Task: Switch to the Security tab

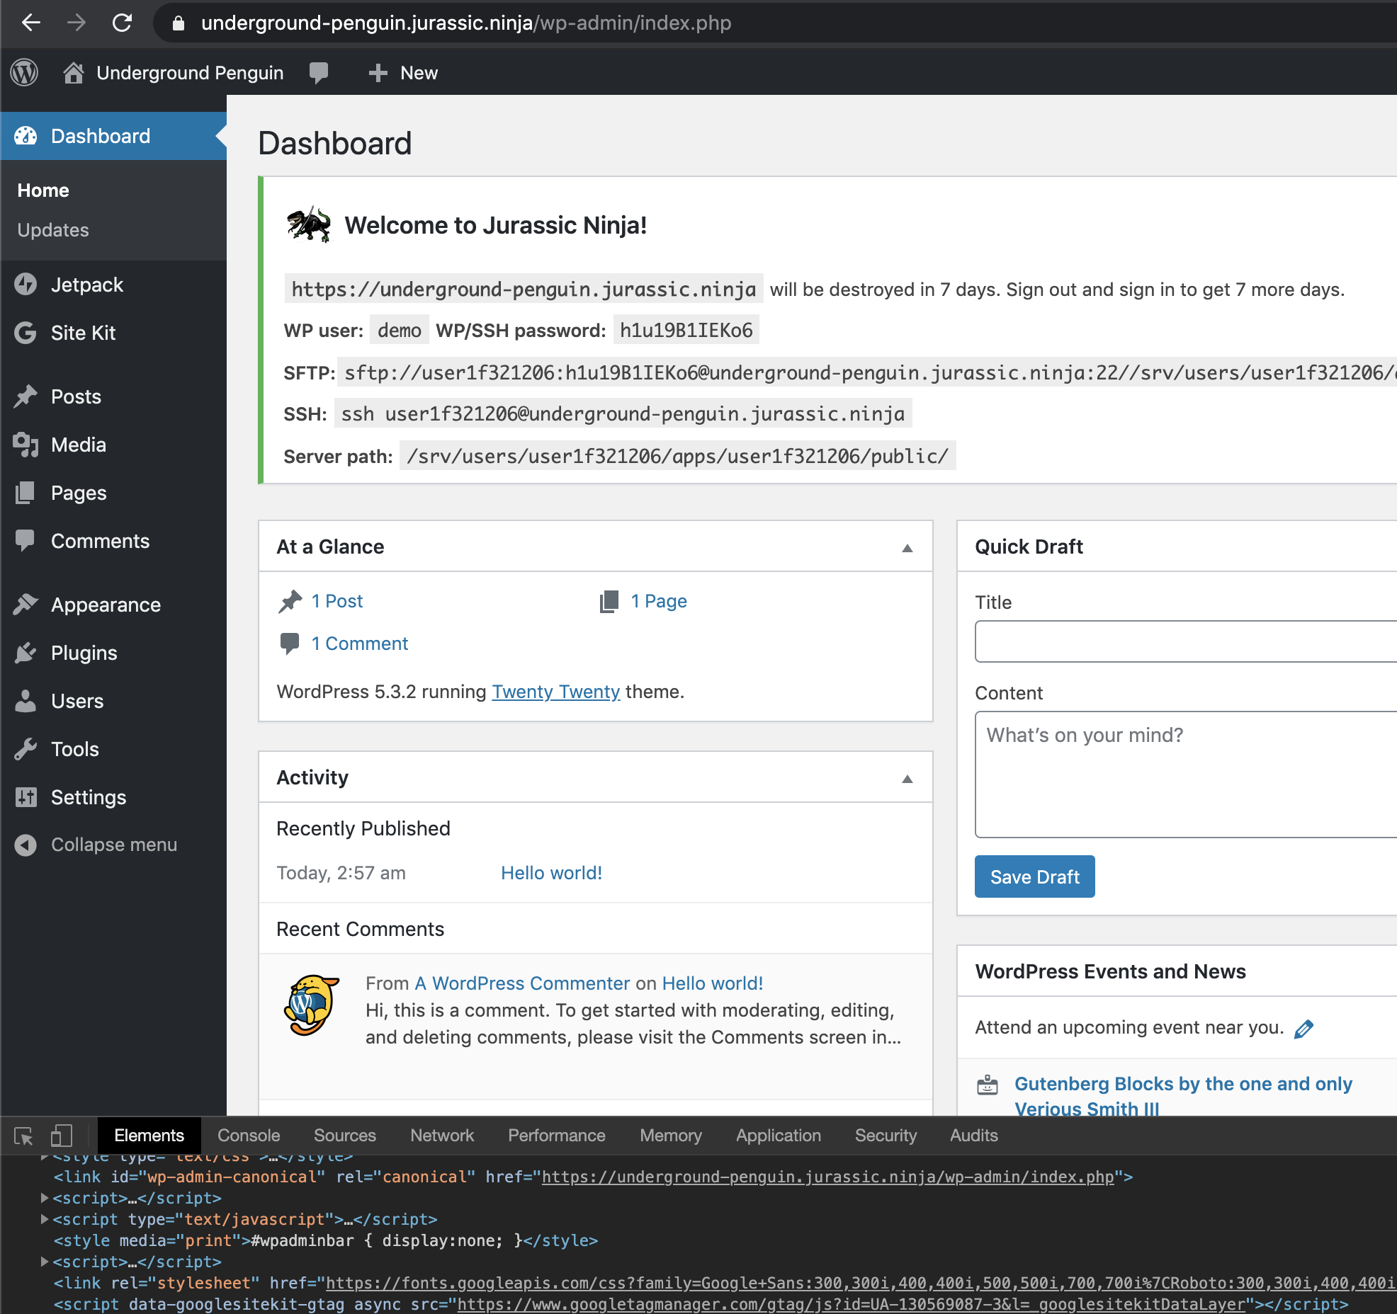Action: click(886, 1136)
